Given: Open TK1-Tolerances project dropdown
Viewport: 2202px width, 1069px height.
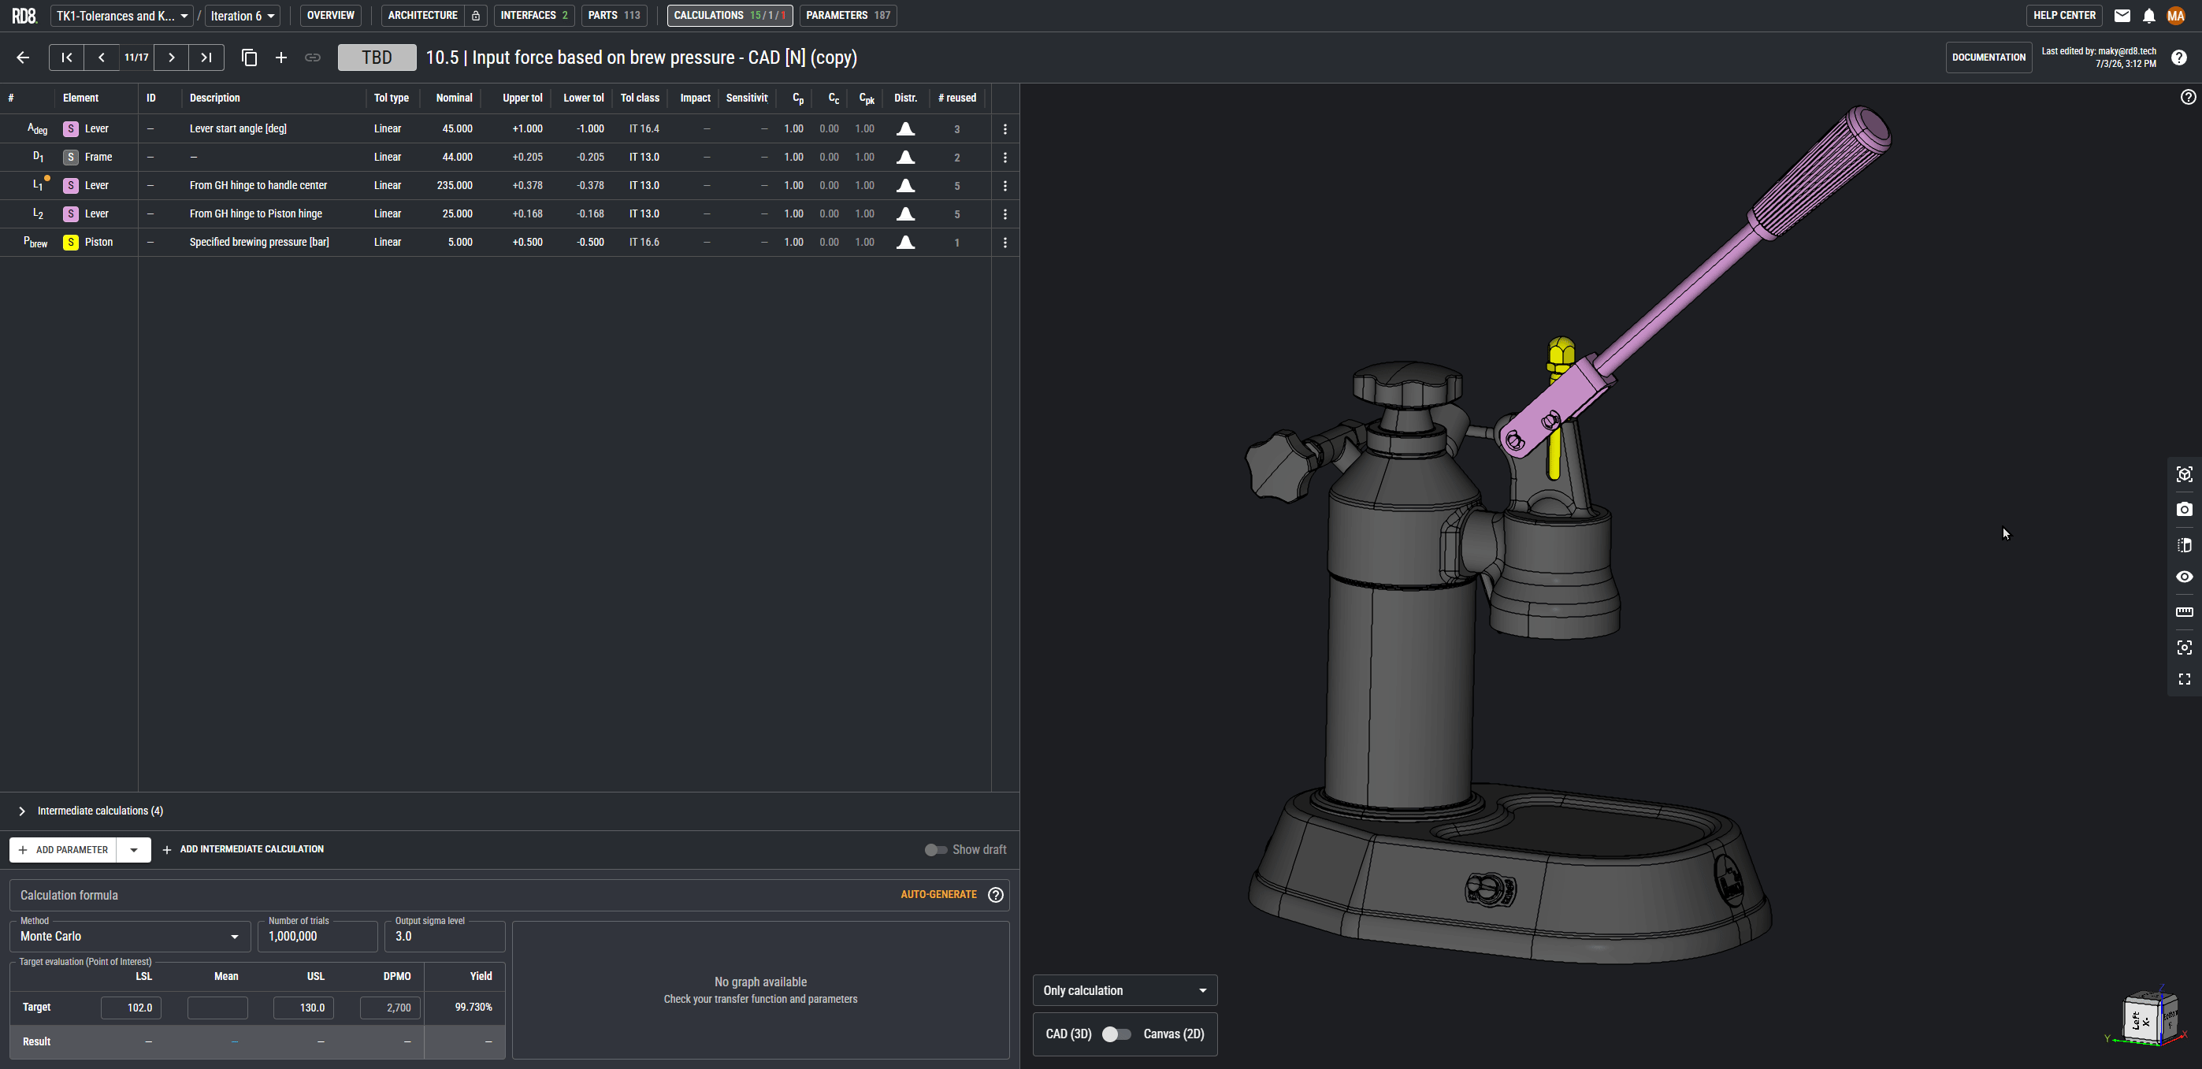Looking at the screenshot, I should tap(123, 16).
